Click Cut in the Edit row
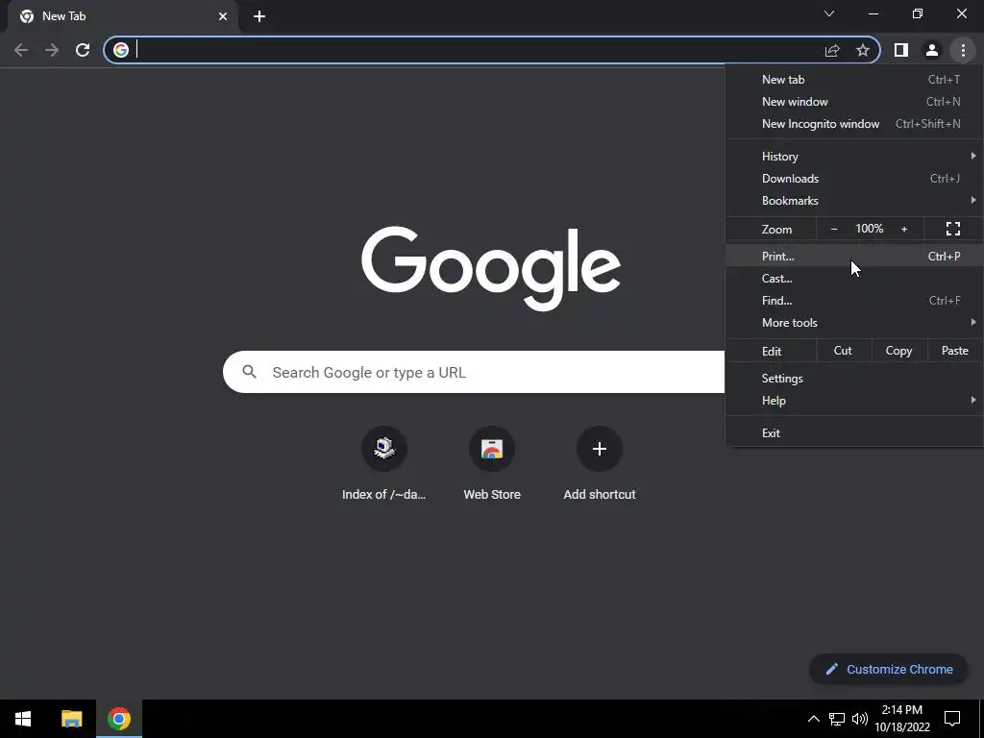 pos(843,351)
